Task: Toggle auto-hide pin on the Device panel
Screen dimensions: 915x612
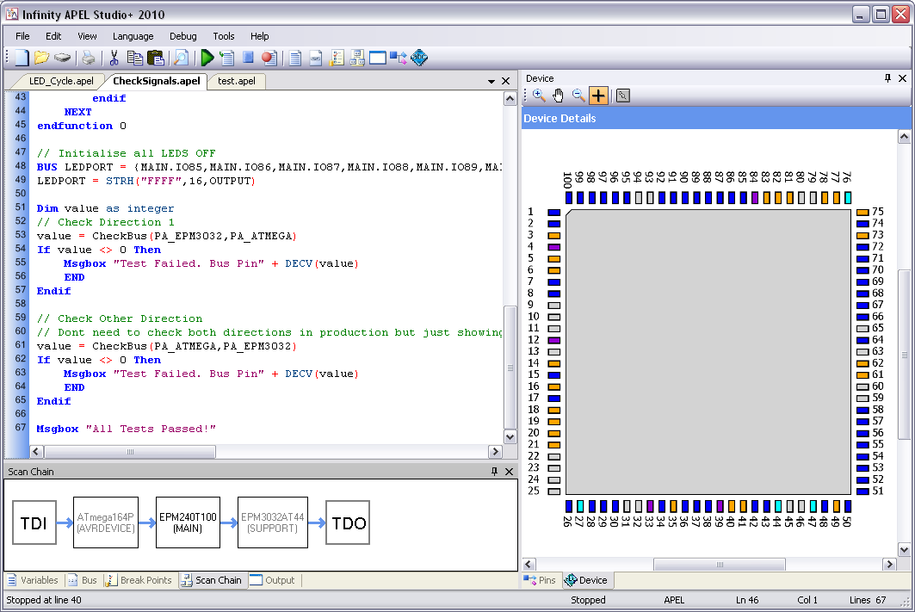Action: coord(888,78)
